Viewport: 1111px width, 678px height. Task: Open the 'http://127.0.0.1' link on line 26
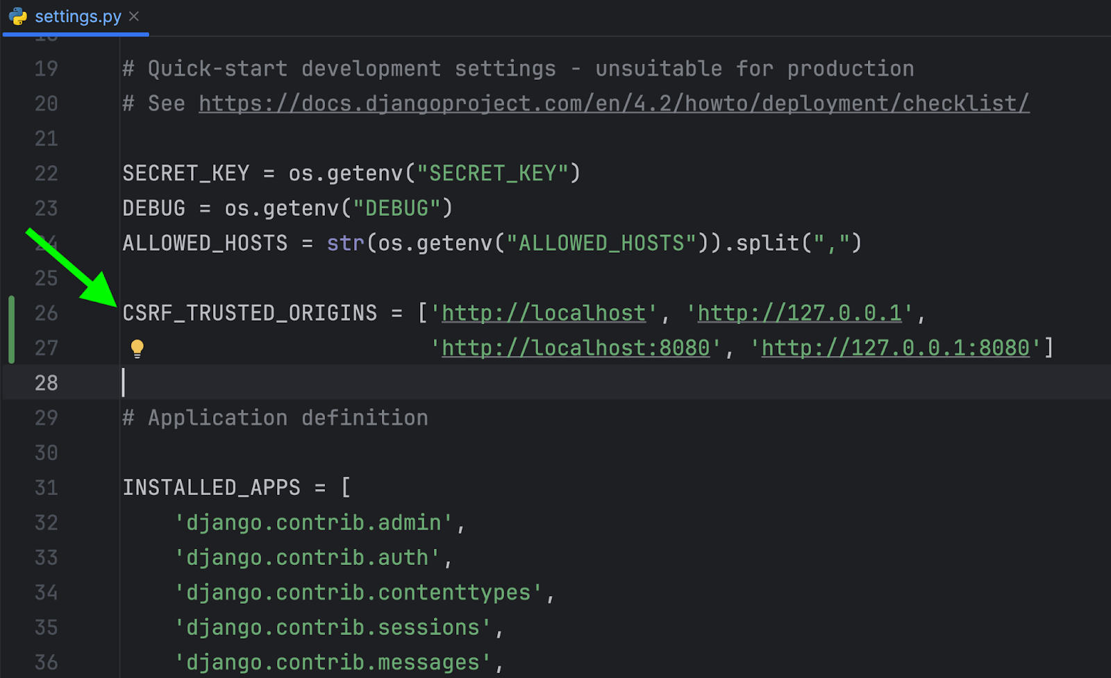[x=799, y=313]
